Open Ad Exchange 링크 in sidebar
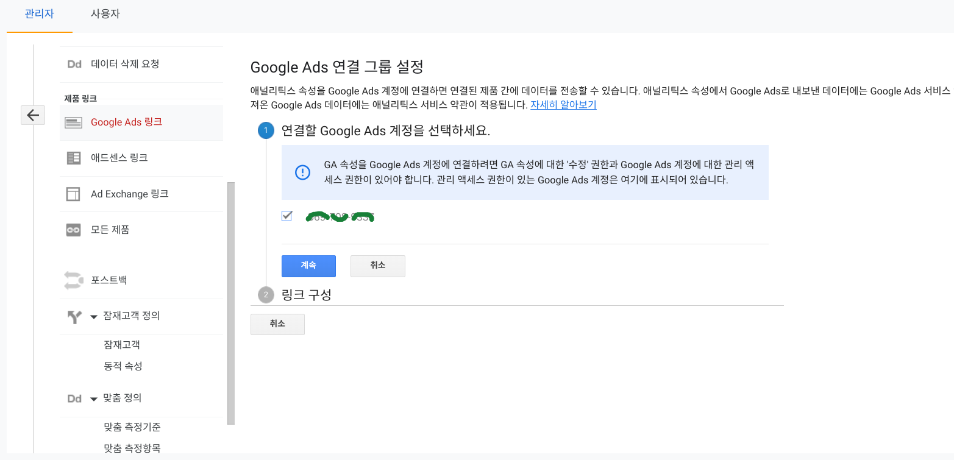The image size is (954, 460). (x=130, y=194)
